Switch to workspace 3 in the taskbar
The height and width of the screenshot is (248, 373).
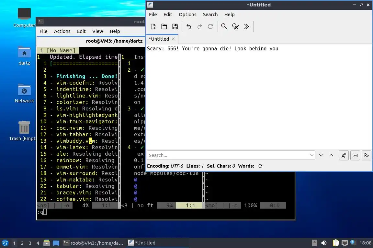pyautogui.click(x=30, y=243)
